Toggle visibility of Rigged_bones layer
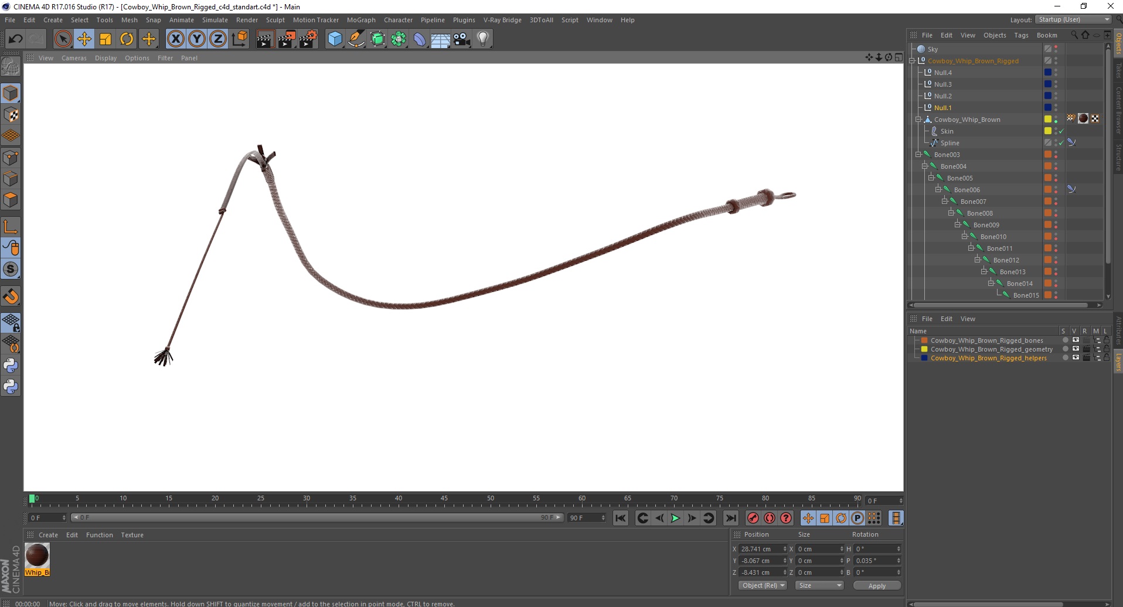1123x607 pixels. click(1076, 340)
